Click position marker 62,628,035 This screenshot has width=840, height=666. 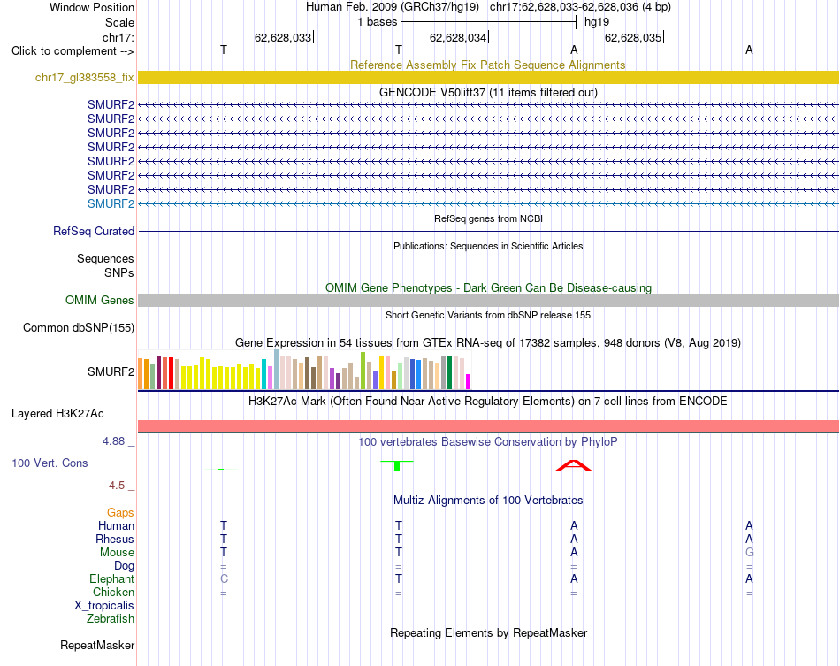click(633, 37)
